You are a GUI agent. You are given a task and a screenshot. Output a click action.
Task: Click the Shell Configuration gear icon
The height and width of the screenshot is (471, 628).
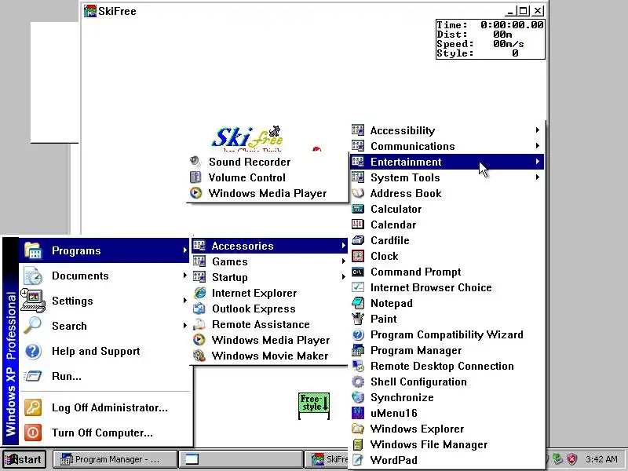click(358, 382)
